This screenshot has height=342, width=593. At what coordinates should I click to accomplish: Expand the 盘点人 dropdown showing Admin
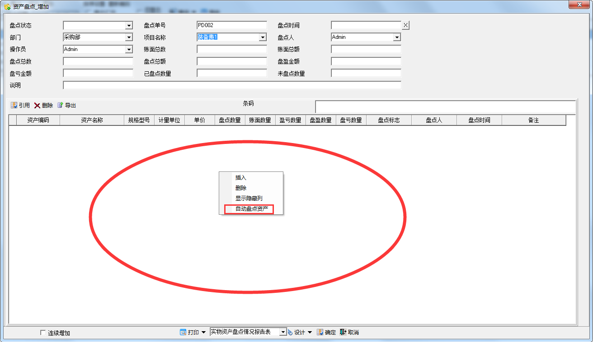click(397, 37)
